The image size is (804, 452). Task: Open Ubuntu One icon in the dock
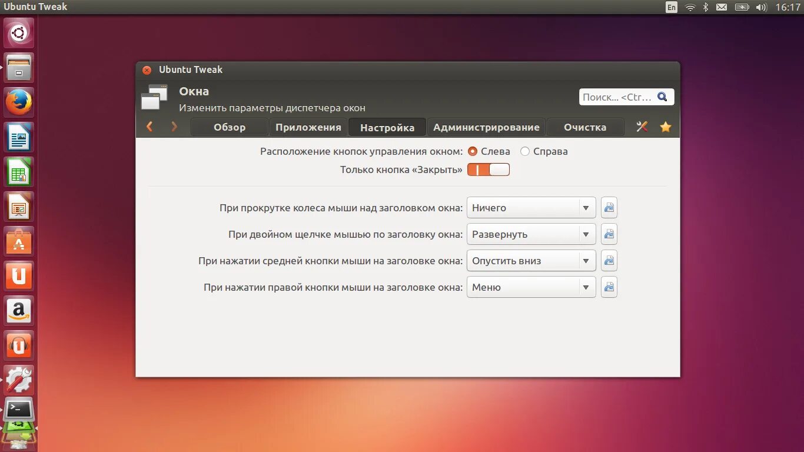[x=19, y=276]
